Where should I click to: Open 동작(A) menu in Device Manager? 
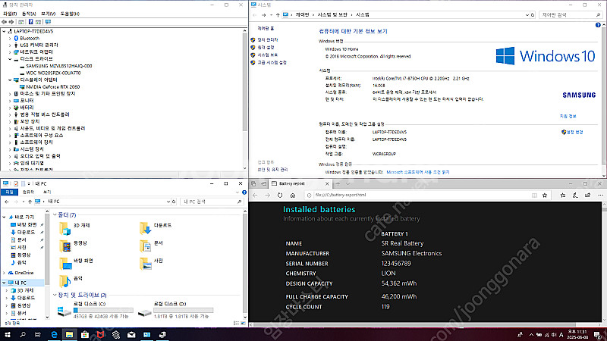point(29,14)
